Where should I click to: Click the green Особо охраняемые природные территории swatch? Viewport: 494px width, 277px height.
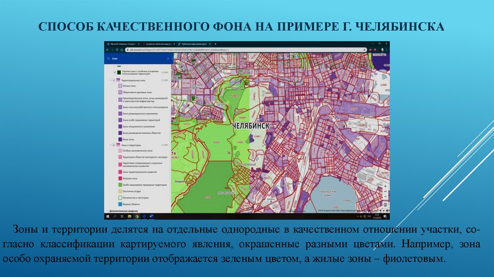click(119, 184)
